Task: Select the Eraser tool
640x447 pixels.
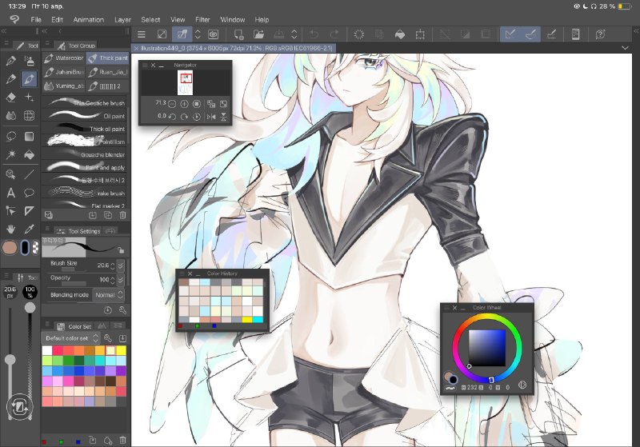Action: click(x=11, y=97)
